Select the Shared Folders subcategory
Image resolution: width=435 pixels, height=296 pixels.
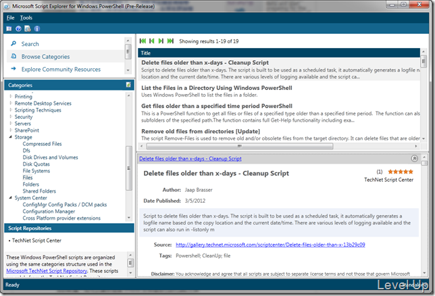tap(39, 191)
